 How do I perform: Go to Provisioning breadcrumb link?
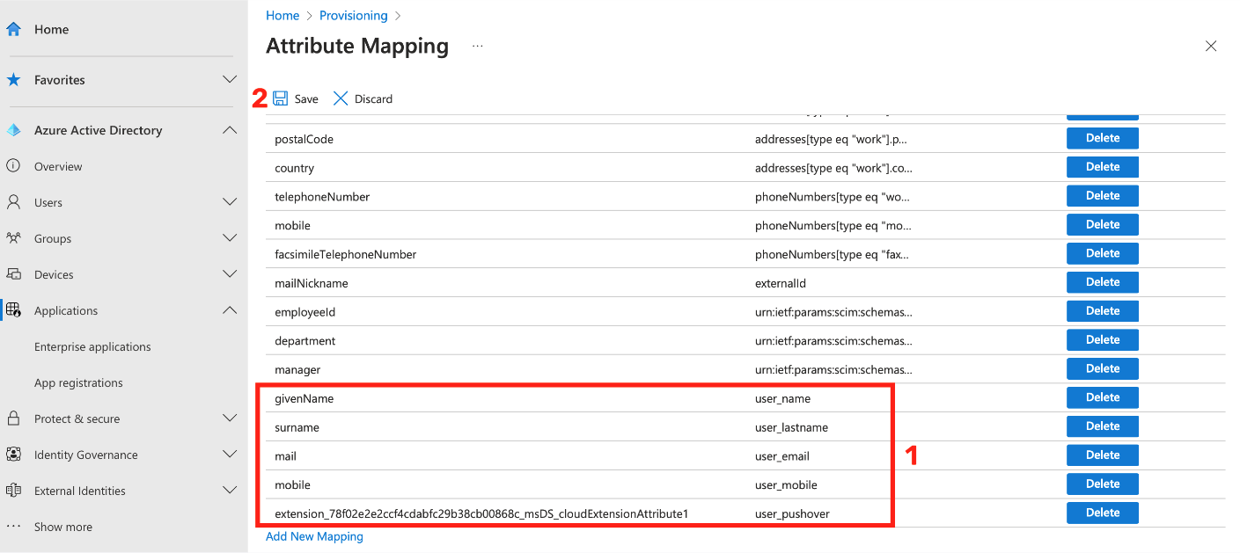353,16
